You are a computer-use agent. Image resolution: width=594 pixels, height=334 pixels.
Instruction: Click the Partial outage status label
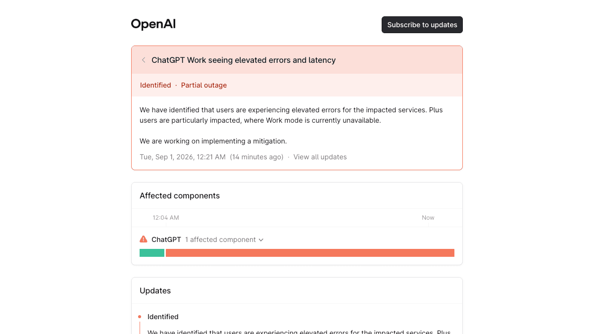coord(204,85)
